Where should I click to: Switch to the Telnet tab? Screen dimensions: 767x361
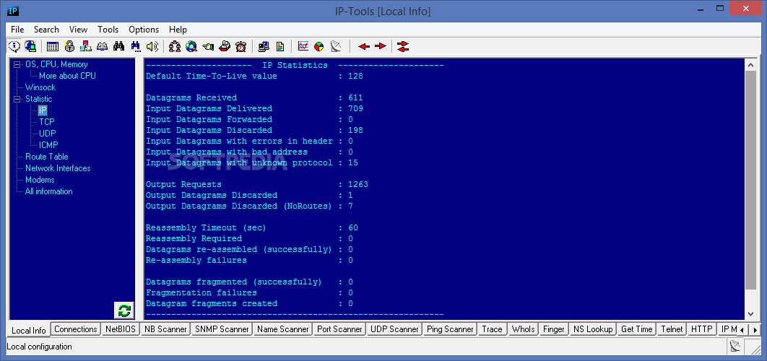672,329
